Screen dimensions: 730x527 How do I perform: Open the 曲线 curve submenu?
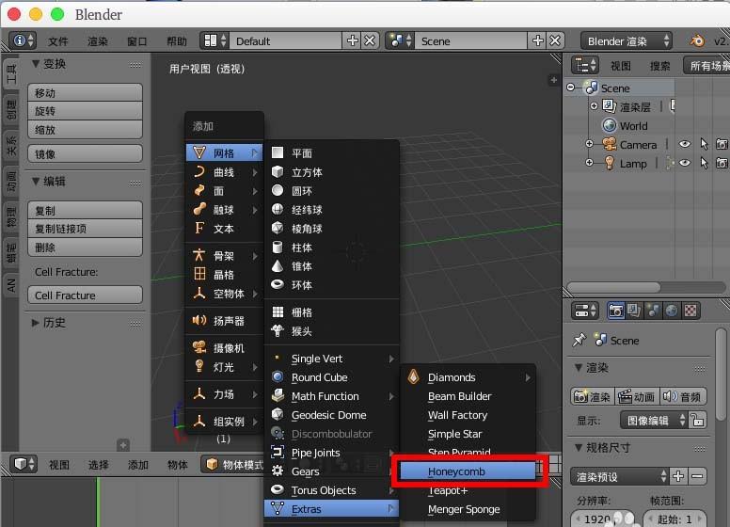[225, 172]
